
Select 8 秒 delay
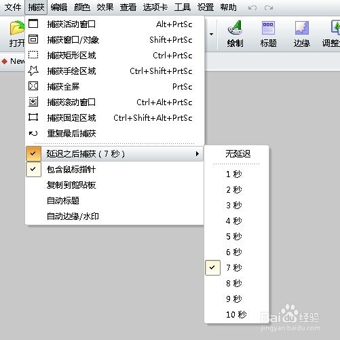(x=237, y=283)
